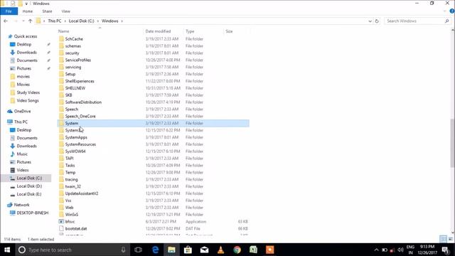Open Music under This PC

tap(22, 154)
